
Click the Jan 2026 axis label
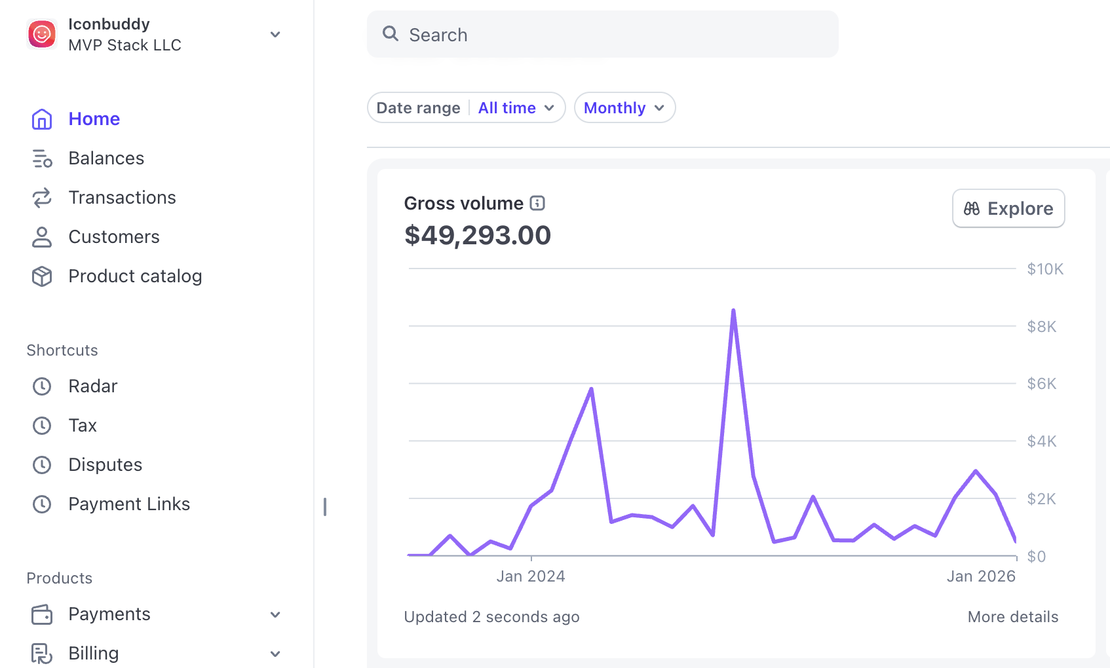tap(981, 576)
